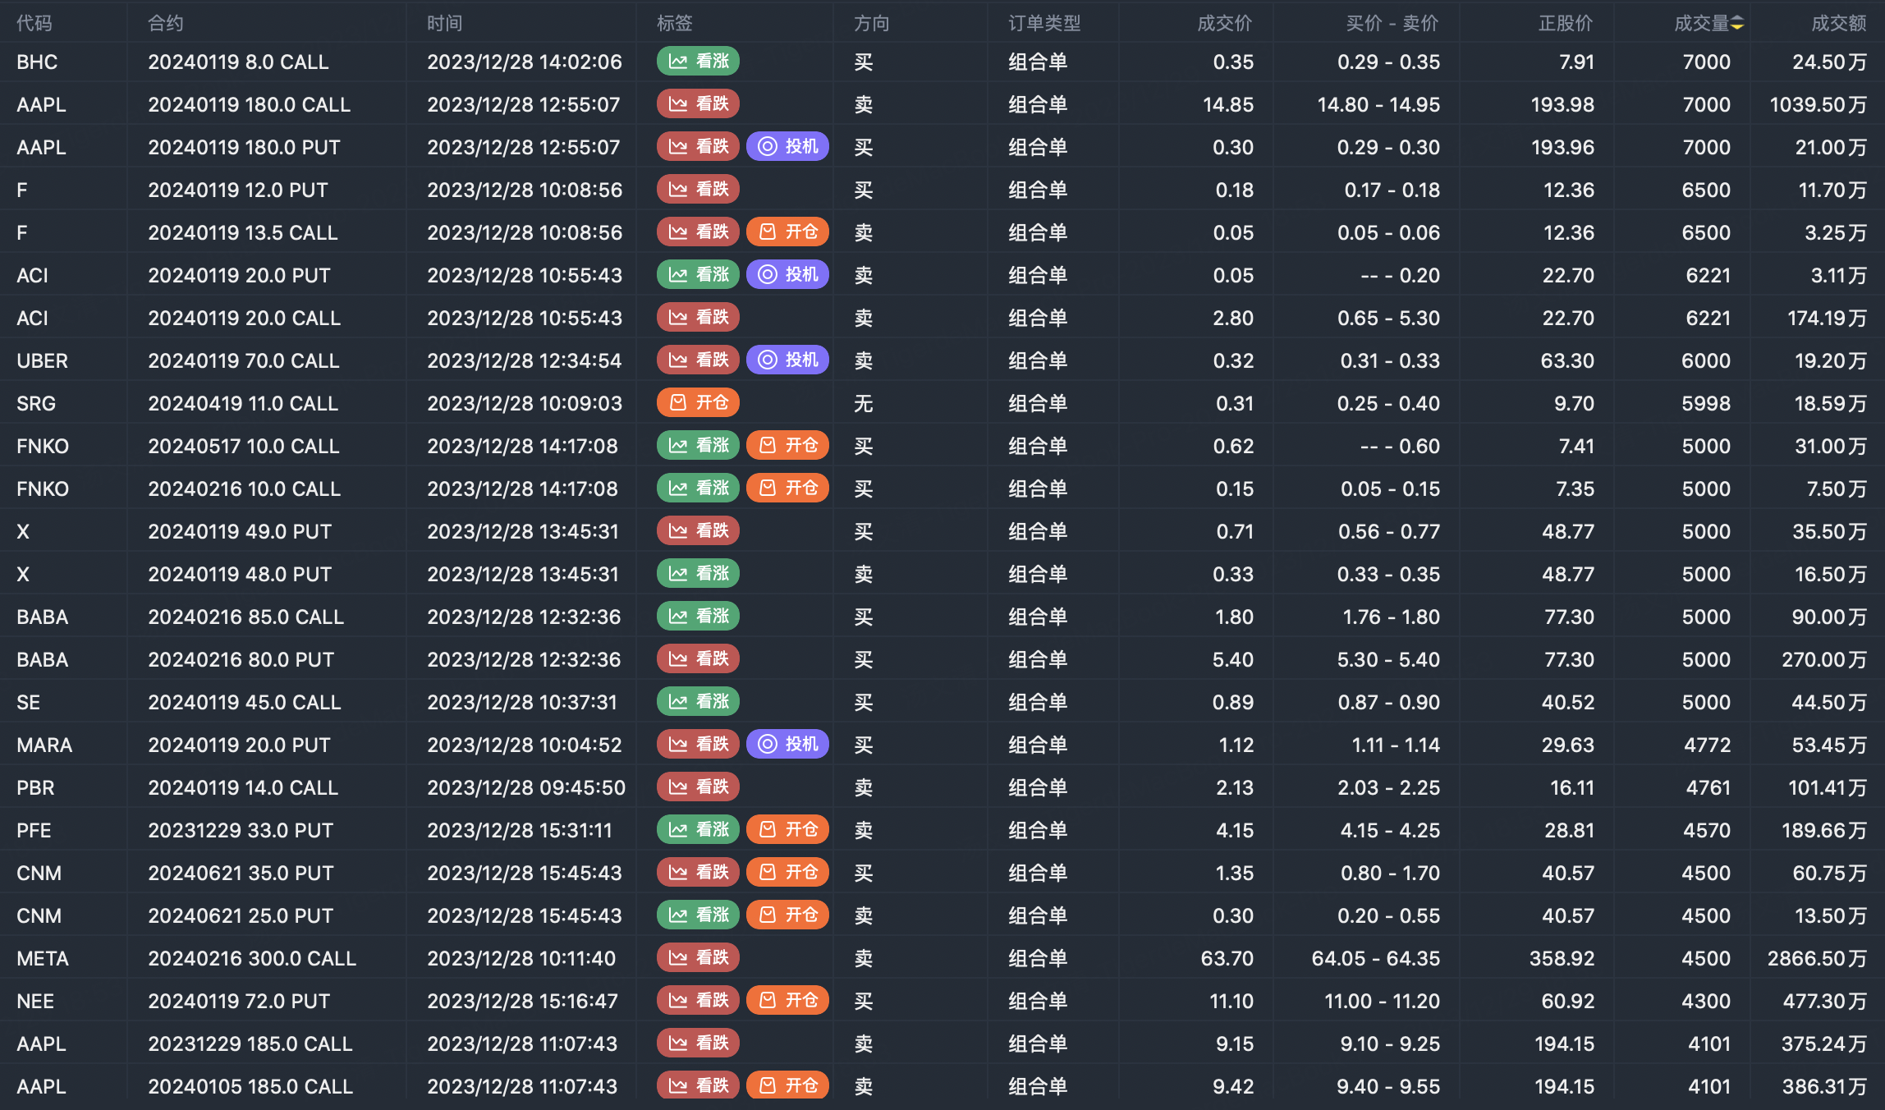This screenshot has height=1110, width=1885.
Task: Click the 成交额 column header
Action: pyautogui.click(x=1839, y=24)
